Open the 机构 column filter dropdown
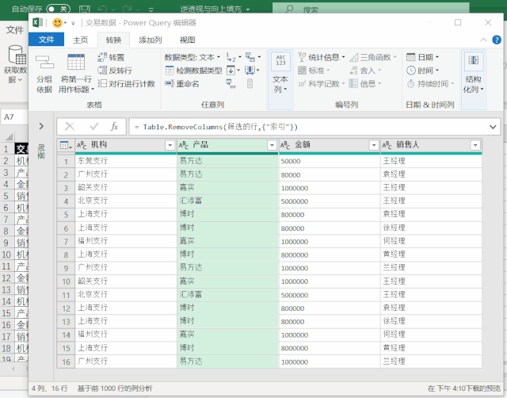Screen dimensions: 507x398 (170, 145)
